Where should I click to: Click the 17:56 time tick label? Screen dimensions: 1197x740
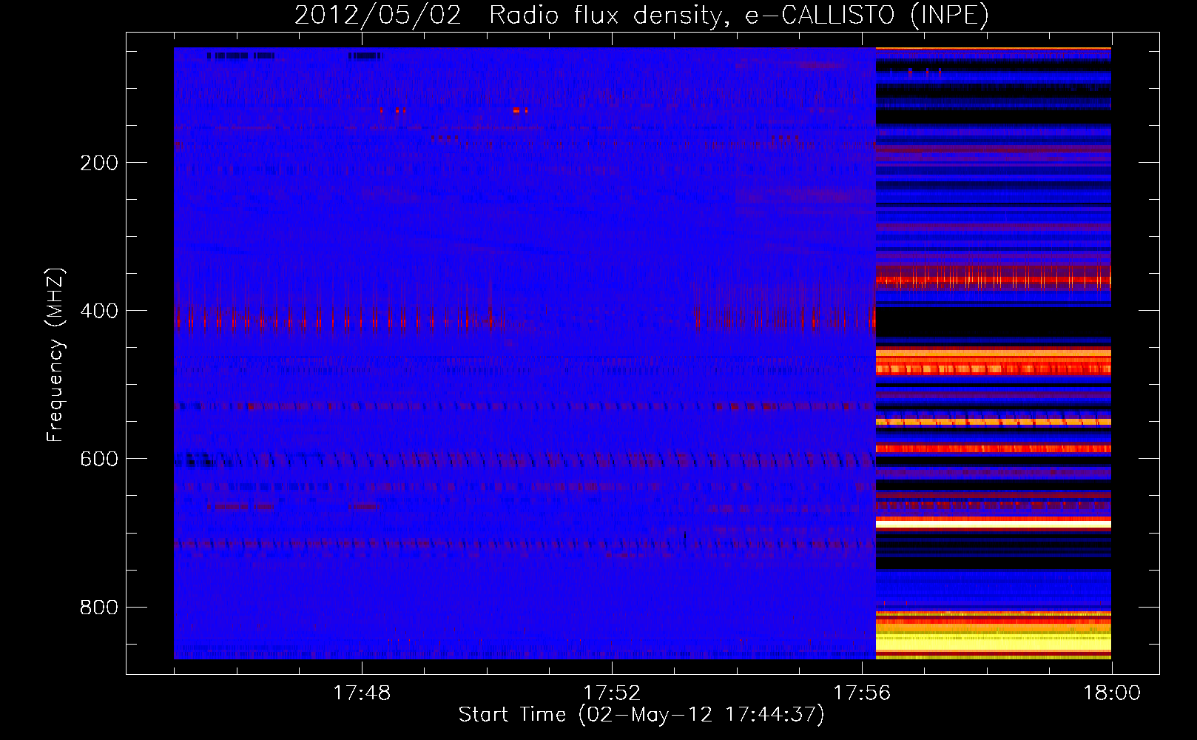(x=862, y=693)
